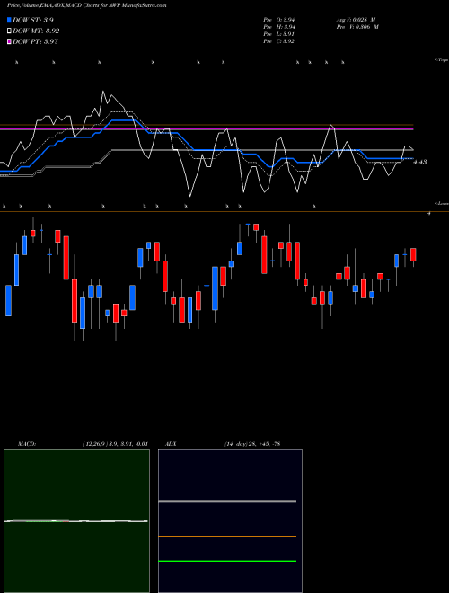Select the 'Pre C: 3.92' value

point(279,41)
